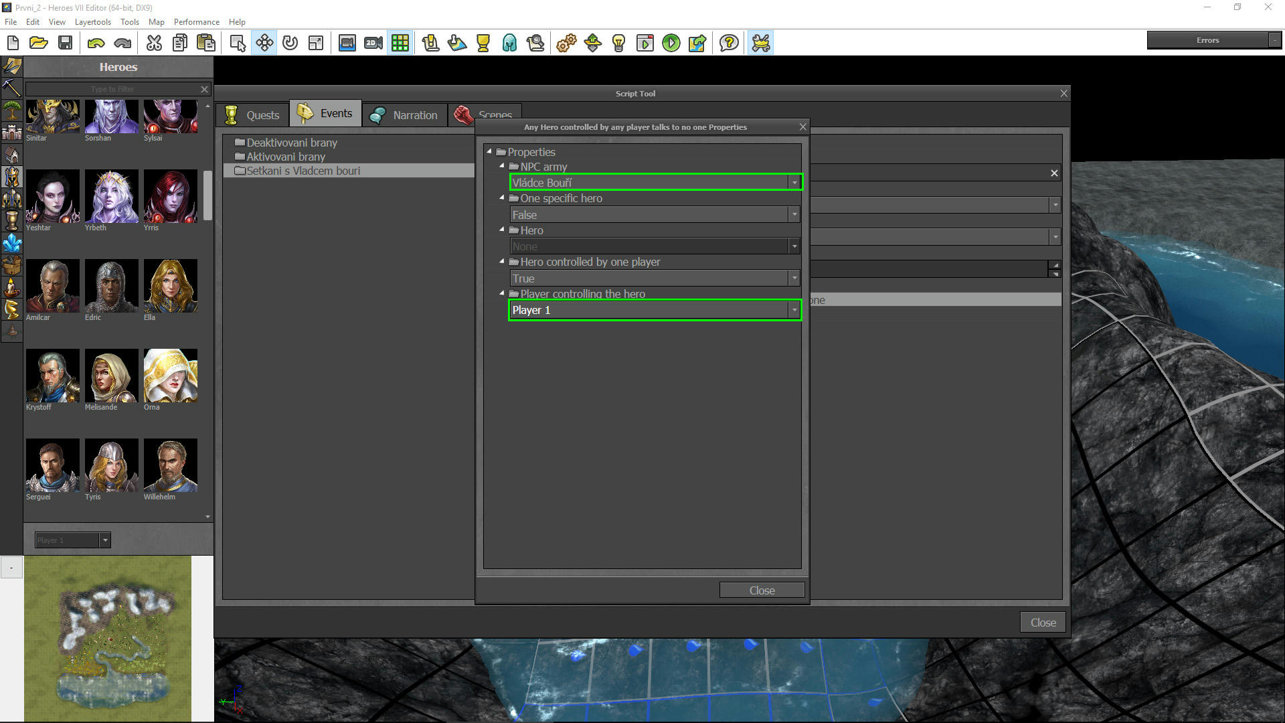Open the File menu

(11, 21)
